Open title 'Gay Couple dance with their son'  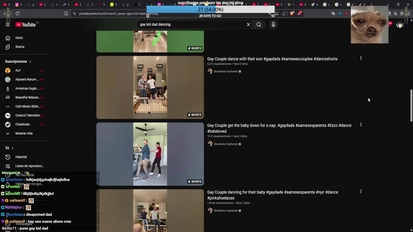tap(272, 59)
